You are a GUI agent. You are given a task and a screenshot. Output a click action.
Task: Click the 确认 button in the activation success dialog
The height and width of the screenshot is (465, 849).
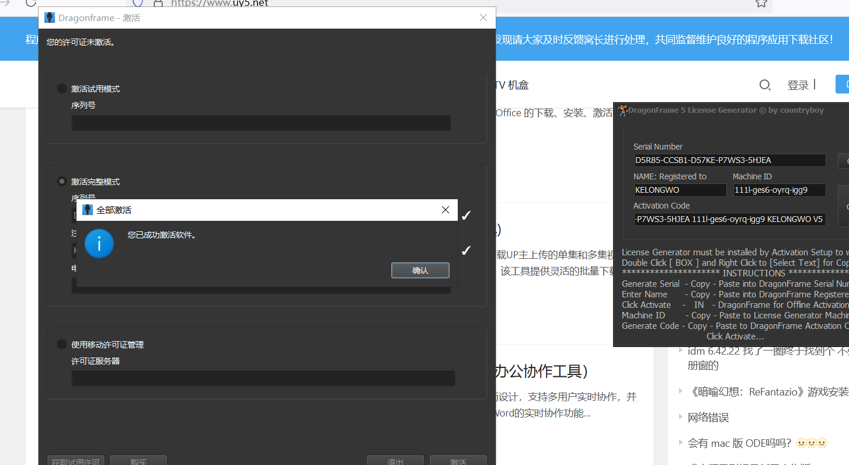coord(420,270)
